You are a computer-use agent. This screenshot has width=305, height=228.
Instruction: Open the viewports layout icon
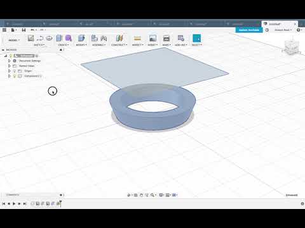[175, 195]
